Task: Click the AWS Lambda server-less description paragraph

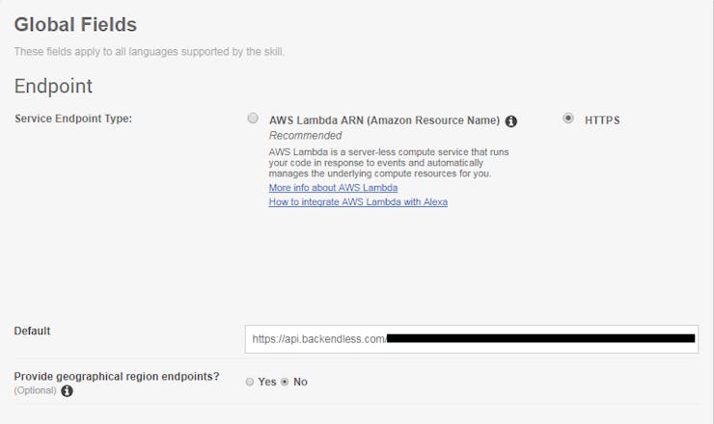Action: click(389, 163)
